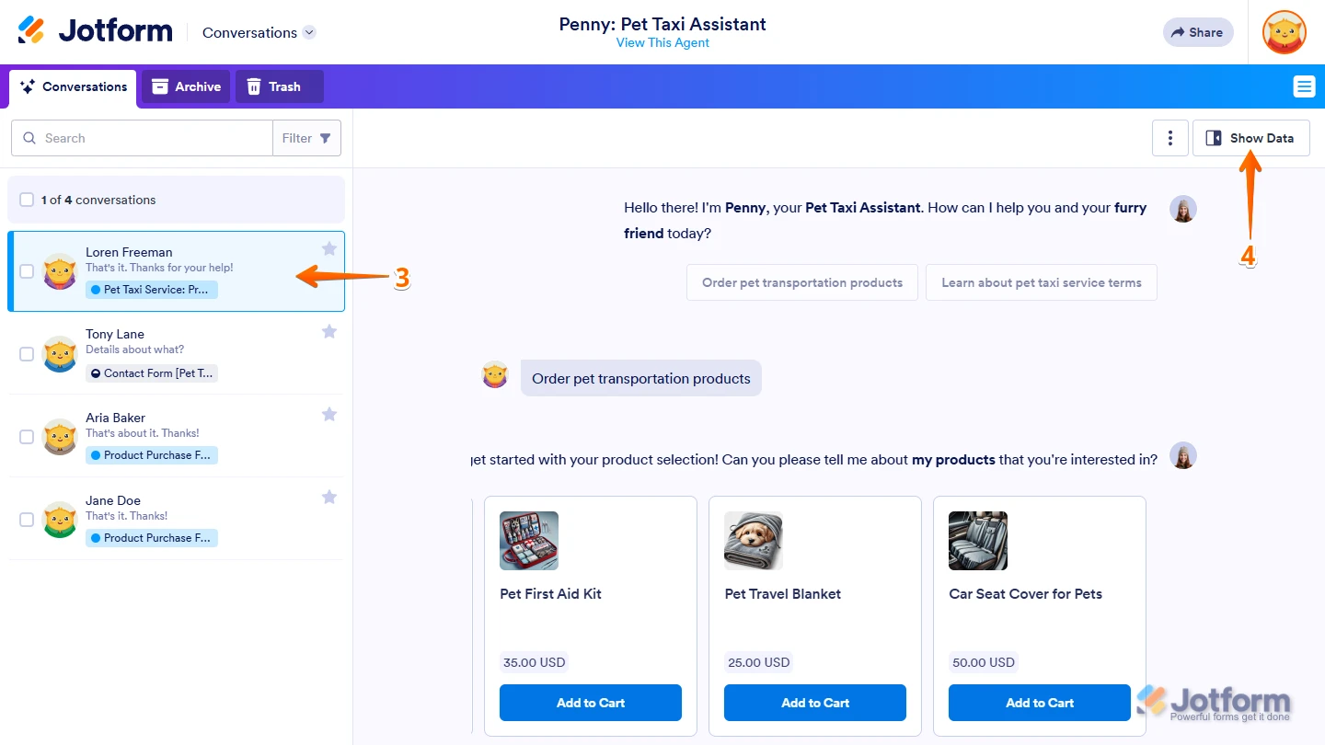Check the checkbox for Jane Doe conversation
1325x745 pixels.
point(27,519)
